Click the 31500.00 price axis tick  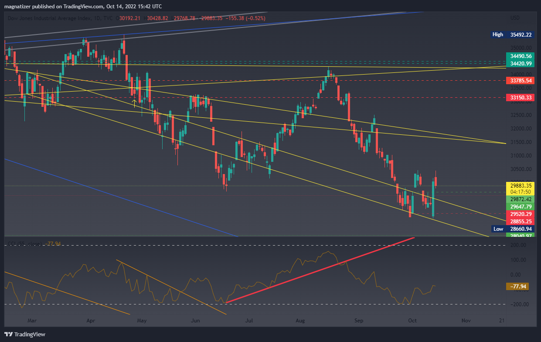point(521,142)
